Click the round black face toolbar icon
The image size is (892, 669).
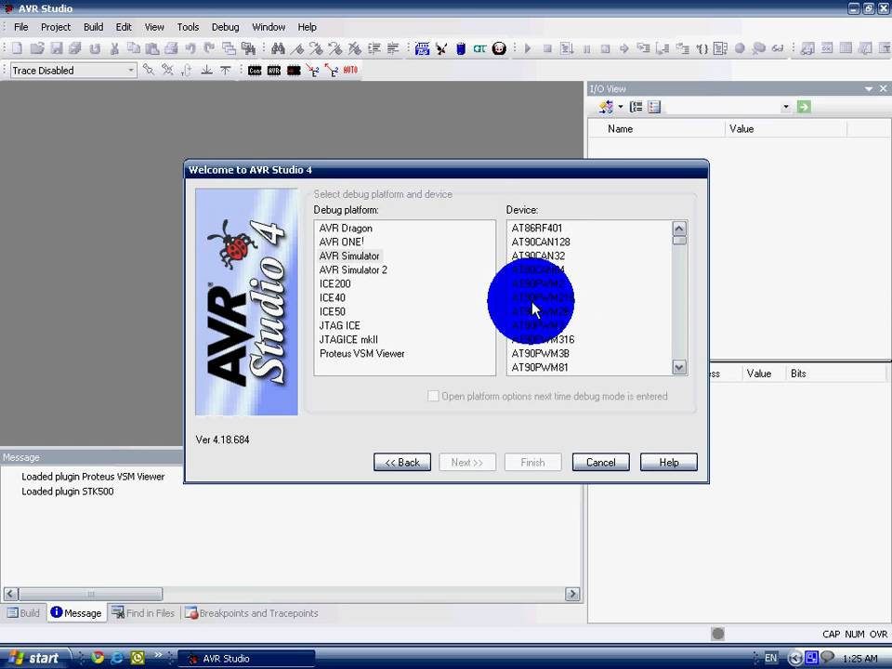[x=499, y=48]
